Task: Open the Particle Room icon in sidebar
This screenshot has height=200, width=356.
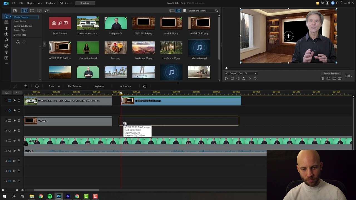Action: [6, 52]
